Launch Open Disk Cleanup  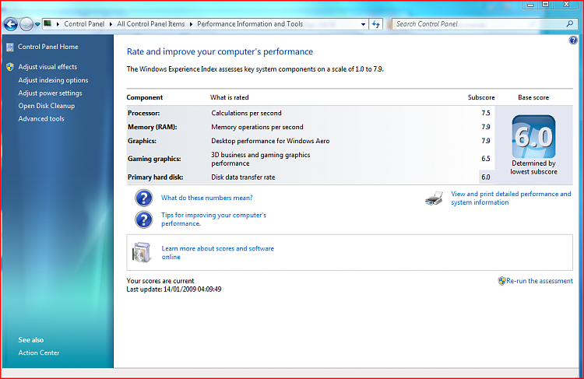47,106
